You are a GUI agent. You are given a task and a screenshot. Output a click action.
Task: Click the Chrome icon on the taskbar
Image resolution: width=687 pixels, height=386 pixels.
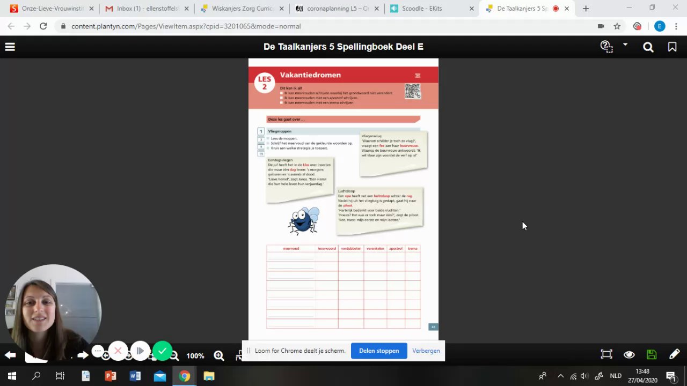click(184, 376)
